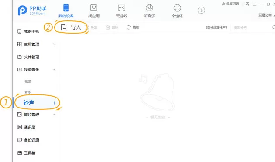Open the 玩游戏 tab
The width and height of the screenshot is (275, 162).
[x=121, y=11]
